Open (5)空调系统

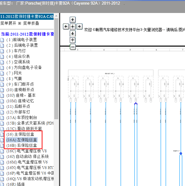pyautogui.click(x=18, y=62)
